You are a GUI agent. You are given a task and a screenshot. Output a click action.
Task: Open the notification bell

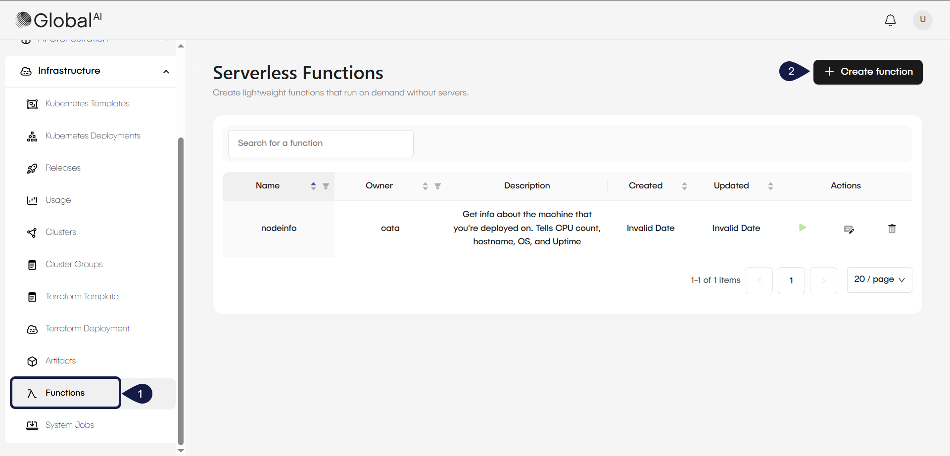890,20
